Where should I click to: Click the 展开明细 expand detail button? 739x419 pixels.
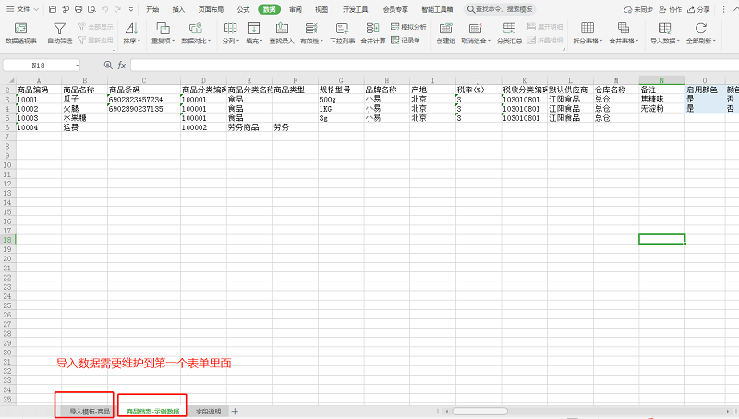tap(545, 27)
